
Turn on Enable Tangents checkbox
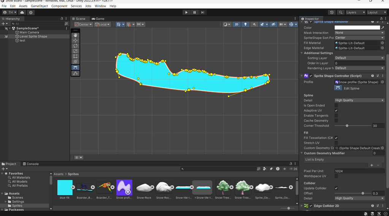[336, 116]
